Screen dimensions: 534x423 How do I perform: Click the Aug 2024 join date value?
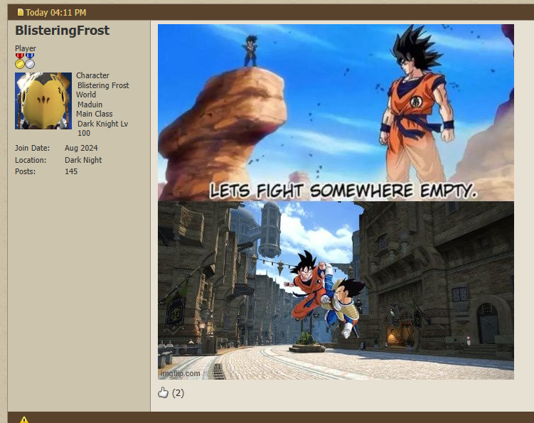point(81,148)
